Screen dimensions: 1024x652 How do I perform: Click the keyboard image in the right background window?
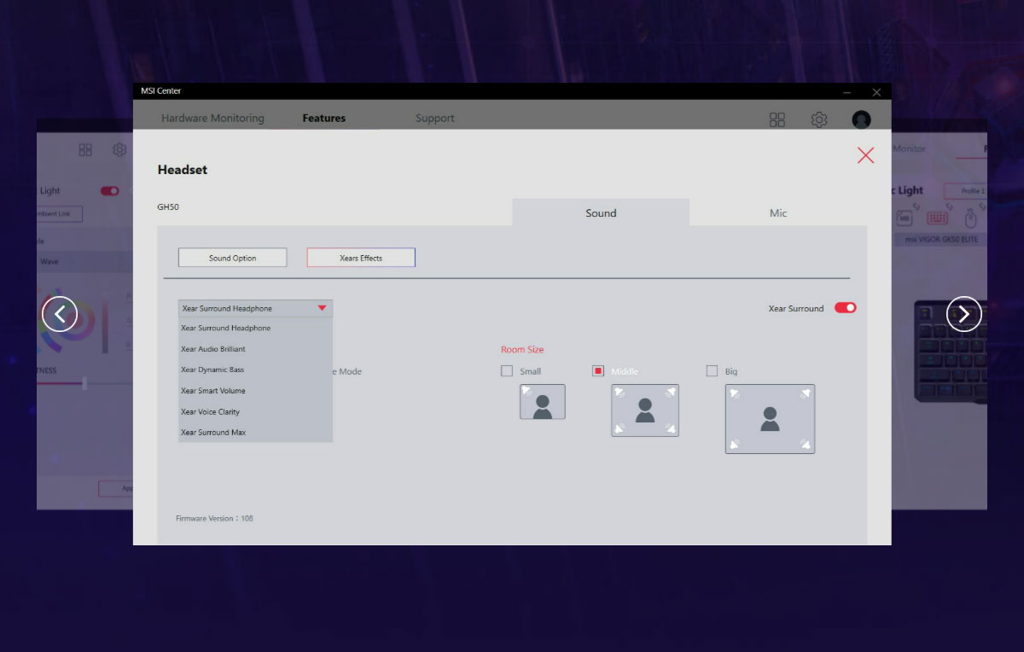tap(950, 350)
